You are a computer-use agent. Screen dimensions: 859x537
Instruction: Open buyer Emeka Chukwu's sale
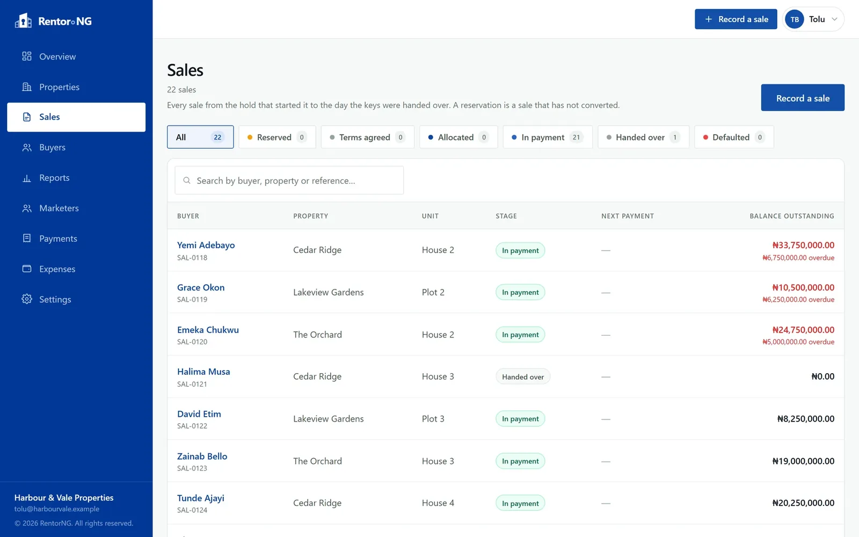(208, 330)
